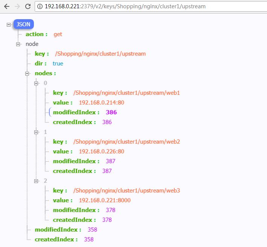
Task: Collapse the nodes array
Action: click(x=27, y=74)
